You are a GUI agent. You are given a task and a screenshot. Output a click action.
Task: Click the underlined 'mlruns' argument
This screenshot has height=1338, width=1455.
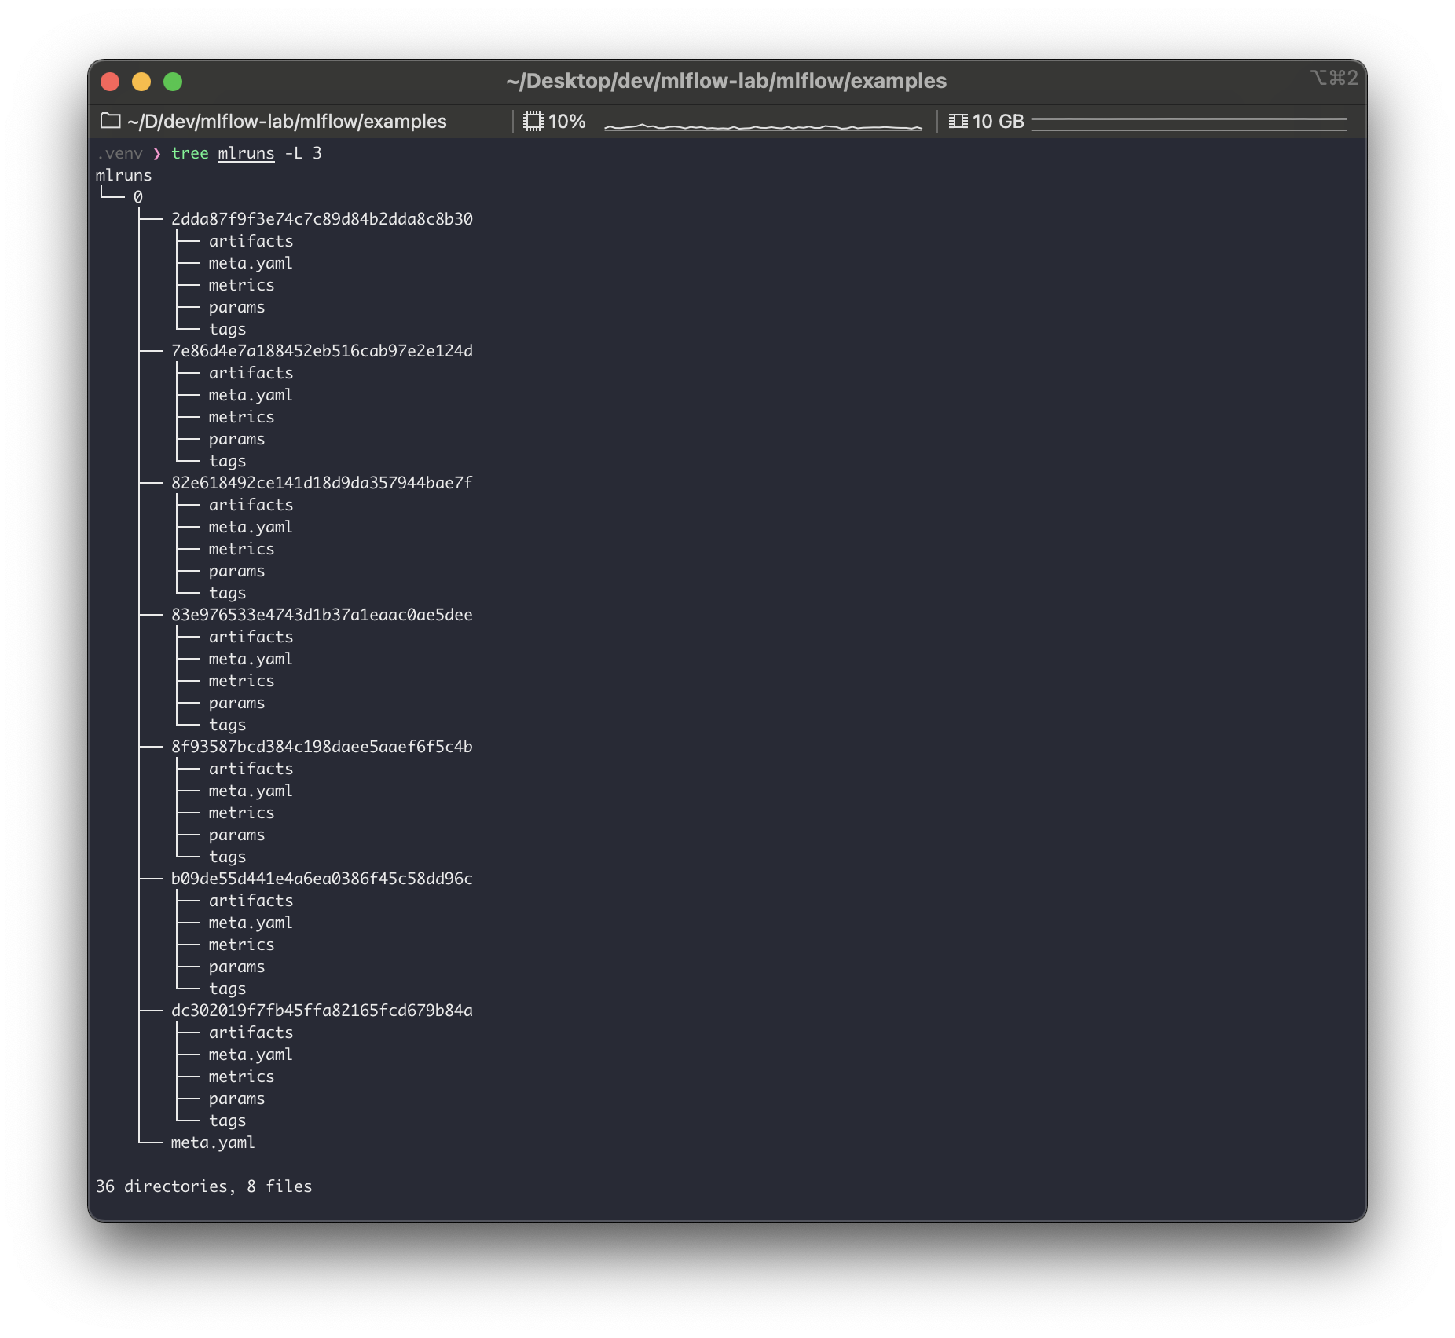click(246, 153)
